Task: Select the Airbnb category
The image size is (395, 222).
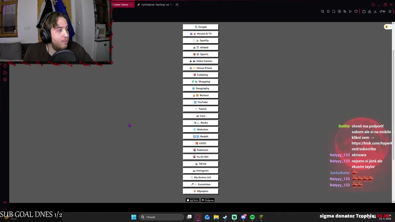Action: pos(201,47)
